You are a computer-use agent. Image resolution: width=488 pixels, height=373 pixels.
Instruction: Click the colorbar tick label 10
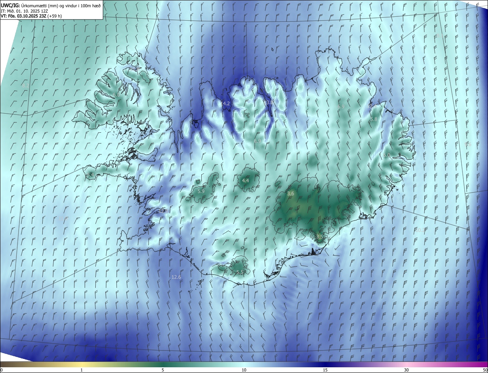[244, 370]
